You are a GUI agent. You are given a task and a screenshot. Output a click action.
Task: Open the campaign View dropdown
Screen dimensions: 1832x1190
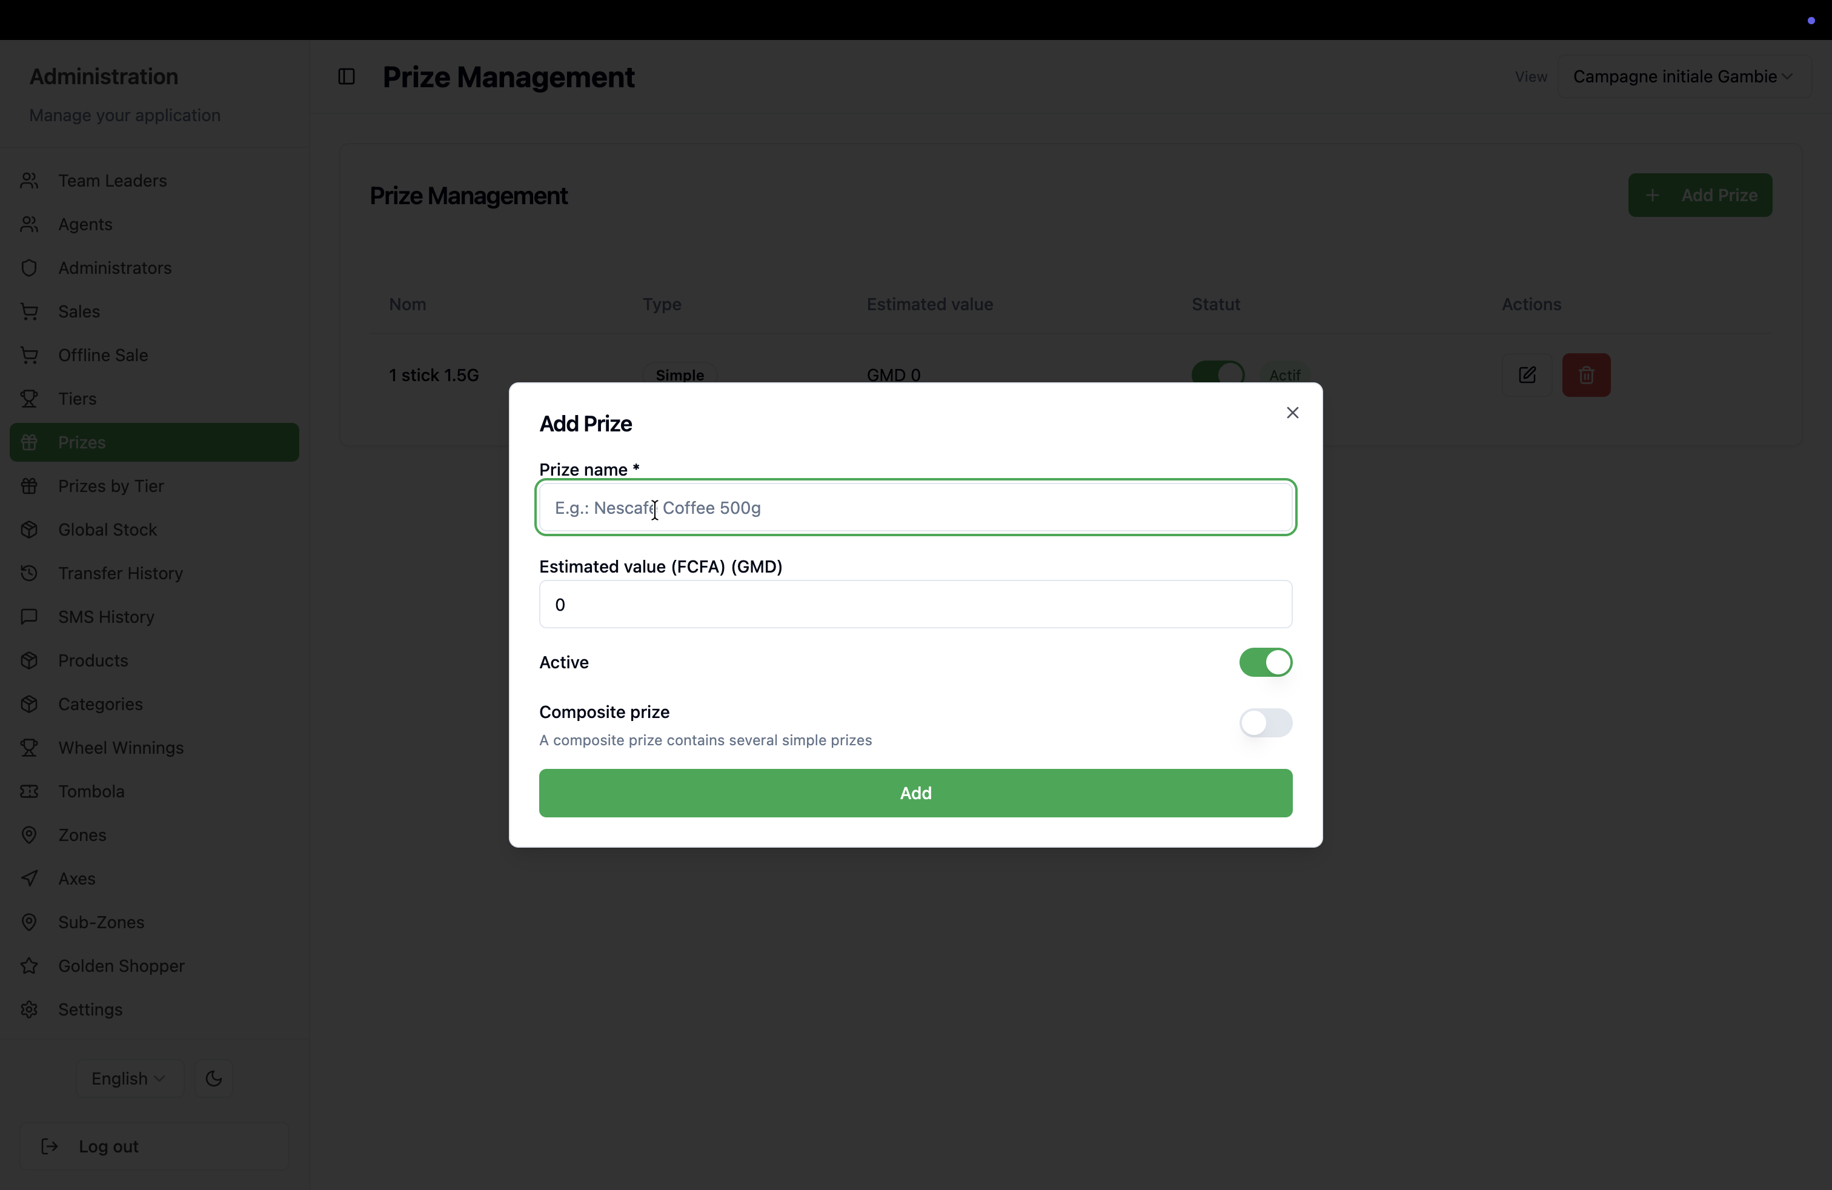1684,77
